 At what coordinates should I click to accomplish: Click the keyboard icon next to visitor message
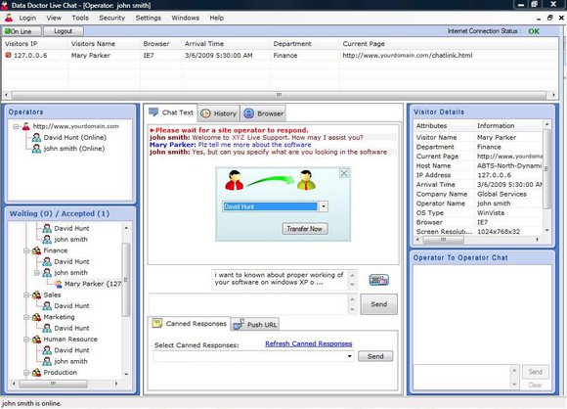pos(378,280)
